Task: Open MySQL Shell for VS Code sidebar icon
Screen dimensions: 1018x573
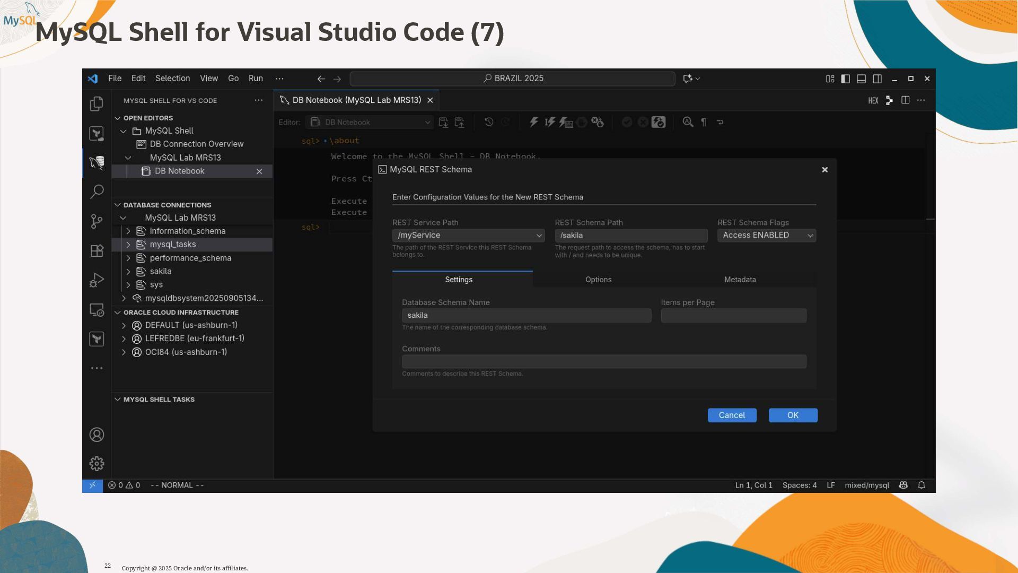Action: 96,162
